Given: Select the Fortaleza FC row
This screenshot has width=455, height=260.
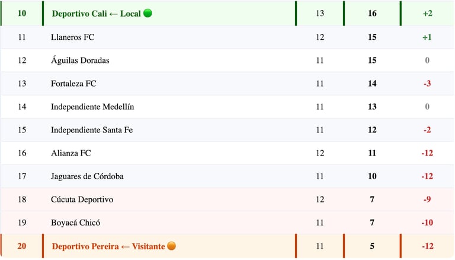Looking at the screenshot, I should (73, 83).
